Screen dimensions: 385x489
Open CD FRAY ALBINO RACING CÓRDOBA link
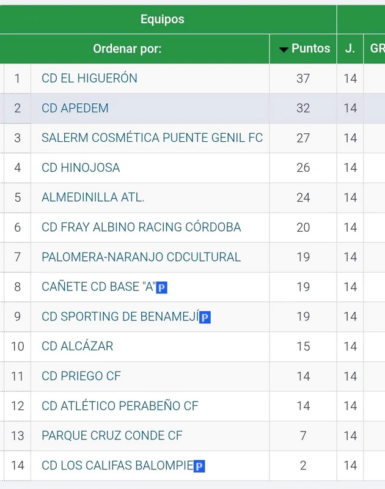point(141,227)
